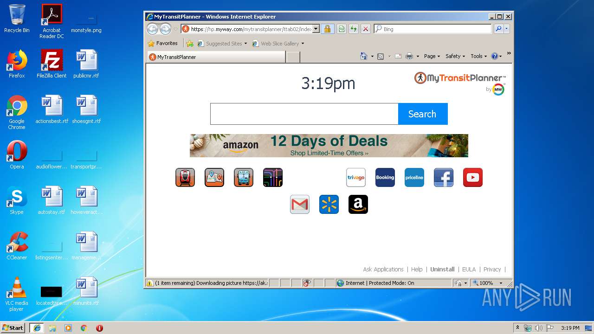
Task: Click in the Bing search box
Action: [433, 29]
